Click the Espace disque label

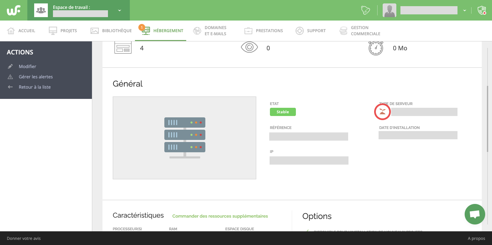[240, 229]
